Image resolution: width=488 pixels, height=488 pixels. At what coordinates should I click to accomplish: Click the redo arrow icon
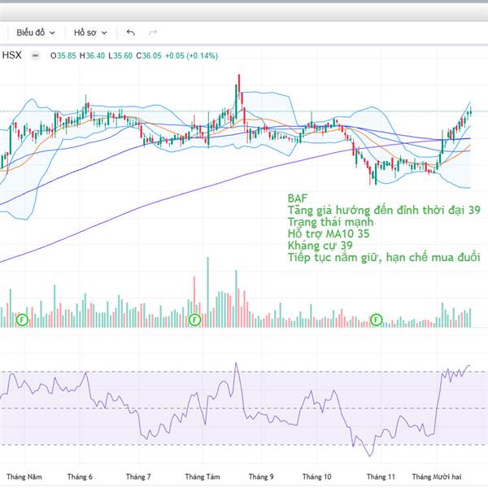coord(153,33)
